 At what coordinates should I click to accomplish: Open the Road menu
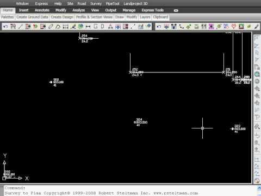82,3
